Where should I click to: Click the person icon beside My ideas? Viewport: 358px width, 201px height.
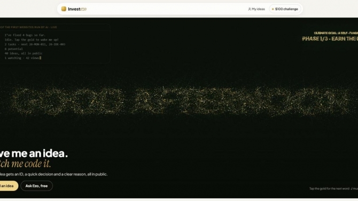point(250,9)
